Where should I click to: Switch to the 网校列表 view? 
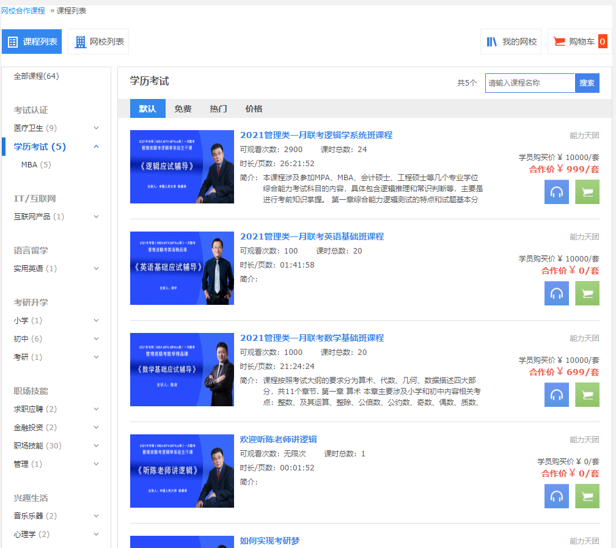[x=98, y=42]
